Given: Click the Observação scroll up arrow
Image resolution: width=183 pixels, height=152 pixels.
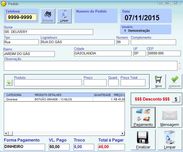Looking at the screenshot, I should (179, 63).
